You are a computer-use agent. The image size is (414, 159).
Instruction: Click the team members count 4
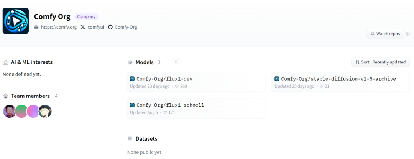coord(56,96)
